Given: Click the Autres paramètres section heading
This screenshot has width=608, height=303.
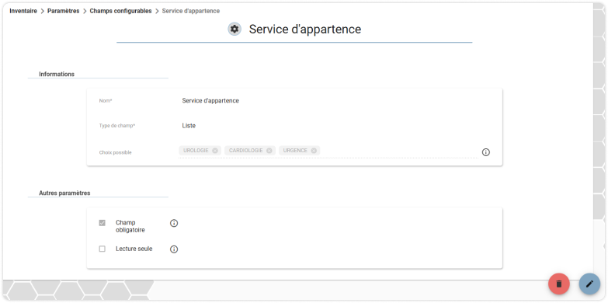Looking at the screenshot, I should coord(64,193).
